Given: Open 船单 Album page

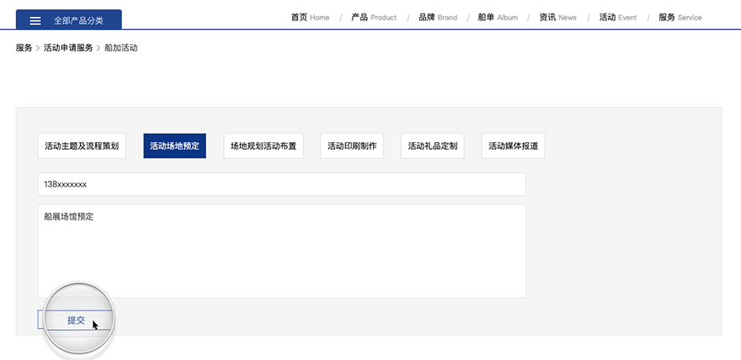Looking at the screenshot, I should 497,17.
